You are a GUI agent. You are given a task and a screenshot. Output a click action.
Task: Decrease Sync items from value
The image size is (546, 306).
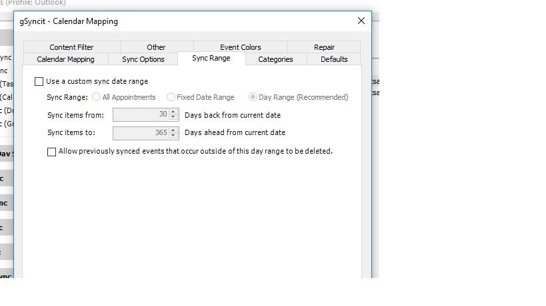point(173,117)
